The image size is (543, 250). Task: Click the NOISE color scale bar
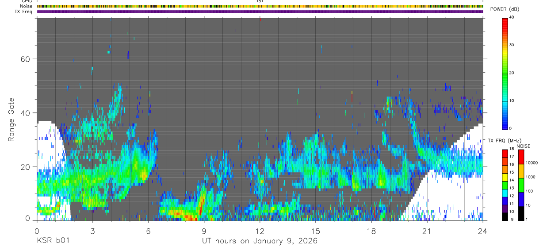[x=520, y=185]
